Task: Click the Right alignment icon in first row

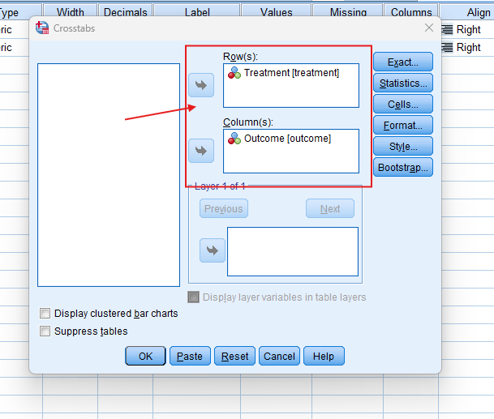Action: 447,30
